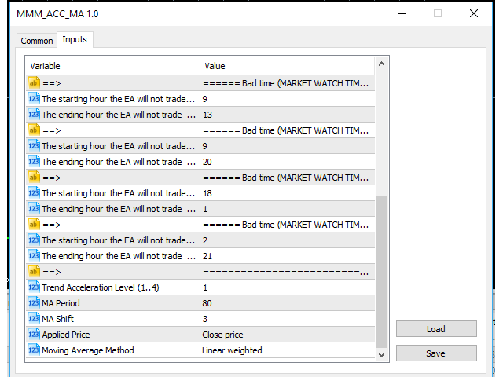Viewport: 503px width, 377px height.
Task: Click the first string-type 'ab' row icon
Action: pyautogui.click(x=34, y=83)
